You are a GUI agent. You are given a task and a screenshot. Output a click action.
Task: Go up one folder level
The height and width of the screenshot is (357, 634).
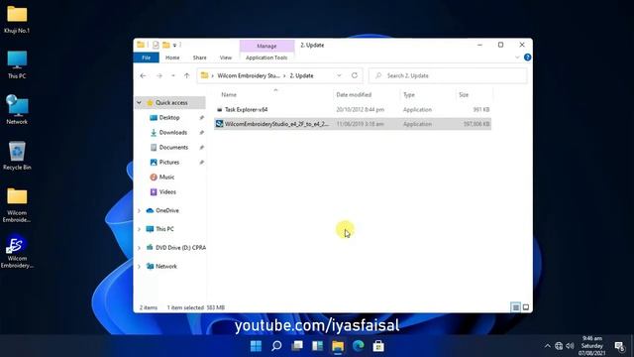click(187, 75)
